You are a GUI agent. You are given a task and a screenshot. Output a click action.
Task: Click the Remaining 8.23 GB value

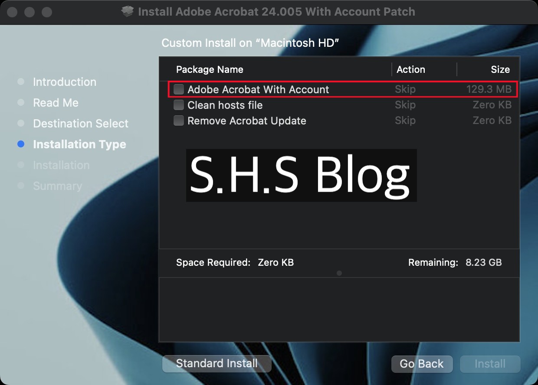coord(483,262)
